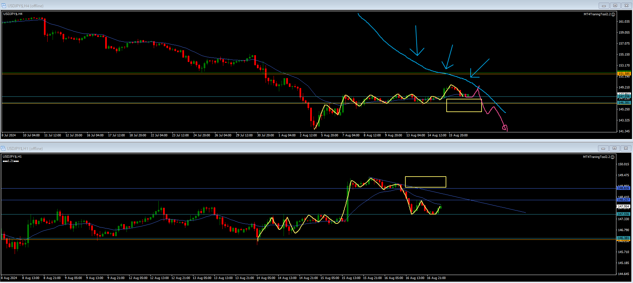Select the rightmost blue arrow on H4 chart
Screen dimensions: 633x283
pyautogui.click(x=479, y=69)
